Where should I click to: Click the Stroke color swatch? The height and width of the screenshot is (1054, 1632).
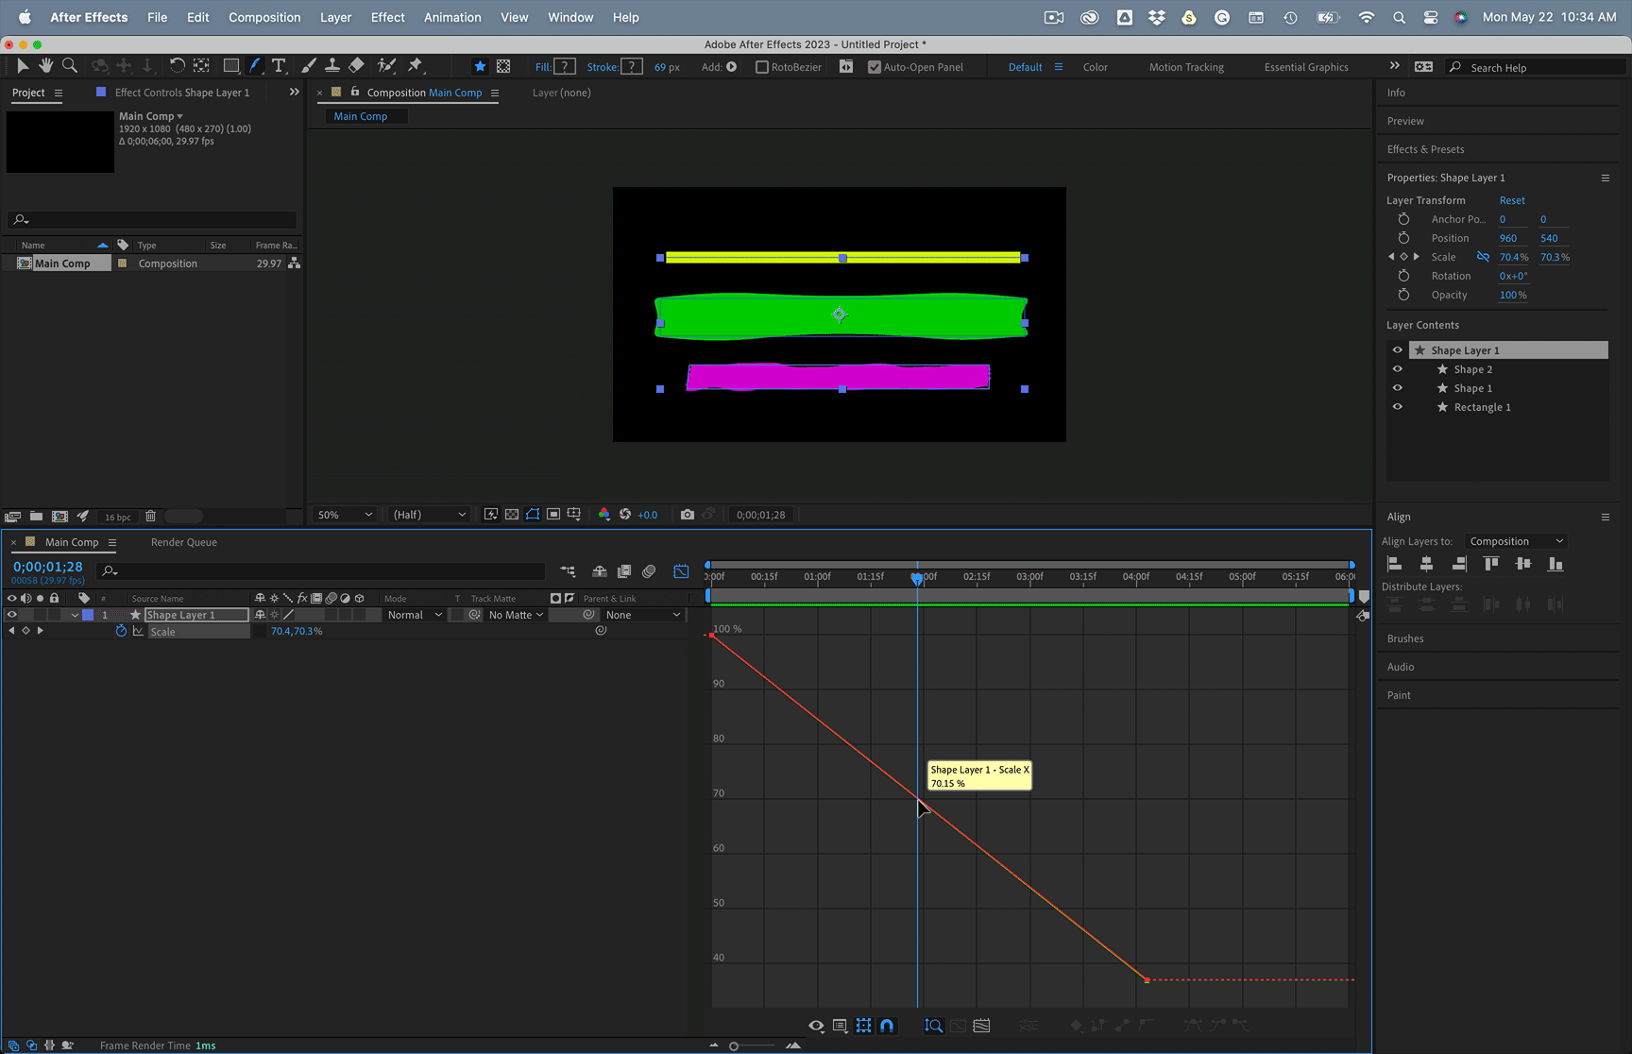point(632,66)
